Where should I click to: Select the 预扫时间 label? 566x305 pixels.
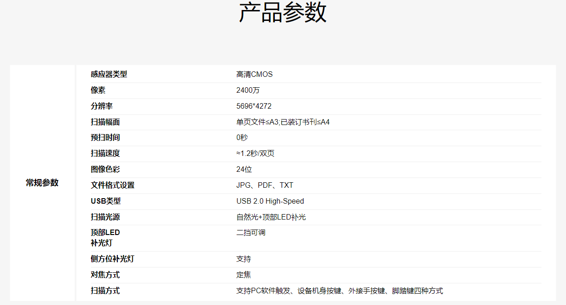pos(105,138)
